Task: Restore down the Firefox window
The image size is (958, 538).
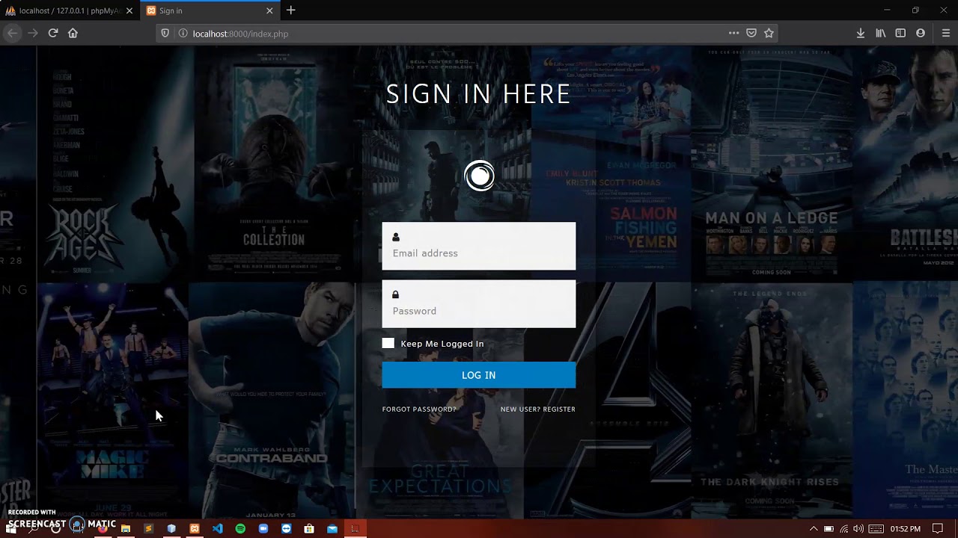Action: (x=915, y=10)
